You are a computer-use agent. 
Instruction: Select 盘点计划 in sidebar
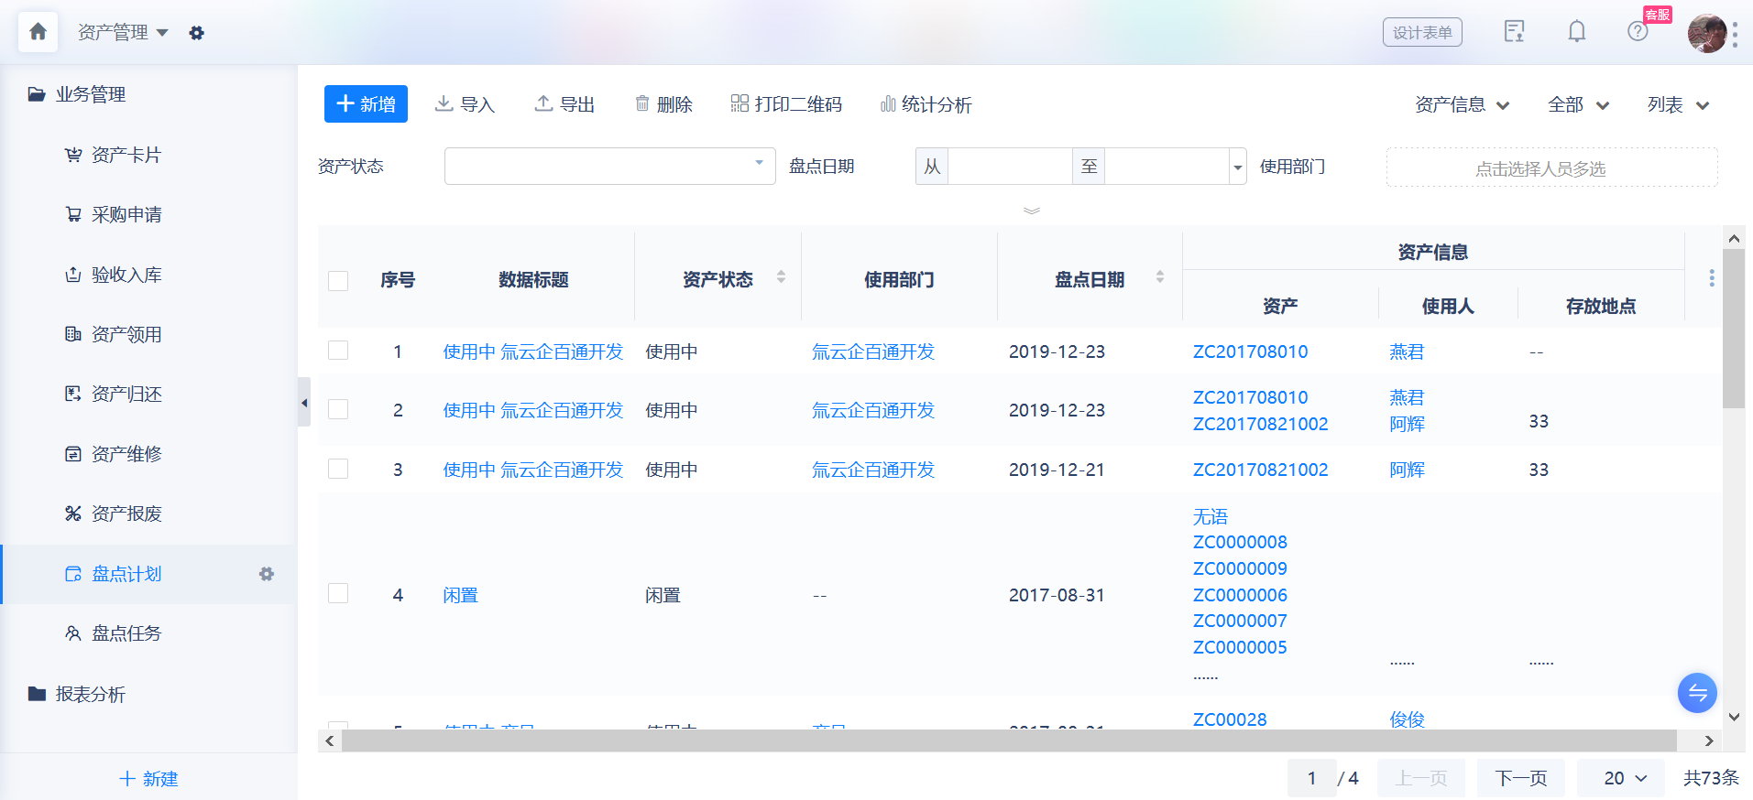click(x=126, y=574)
